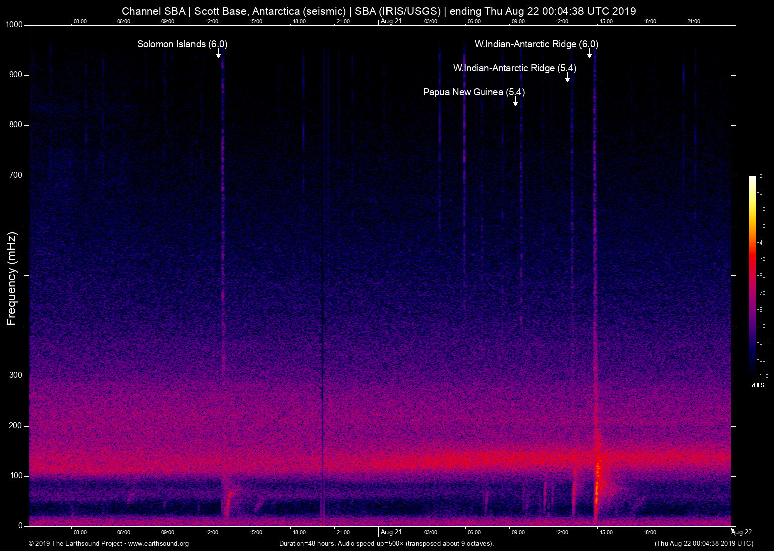Click the dBFS label under the color scale
This screenshot has width=774, height=551.
[758, 385]
